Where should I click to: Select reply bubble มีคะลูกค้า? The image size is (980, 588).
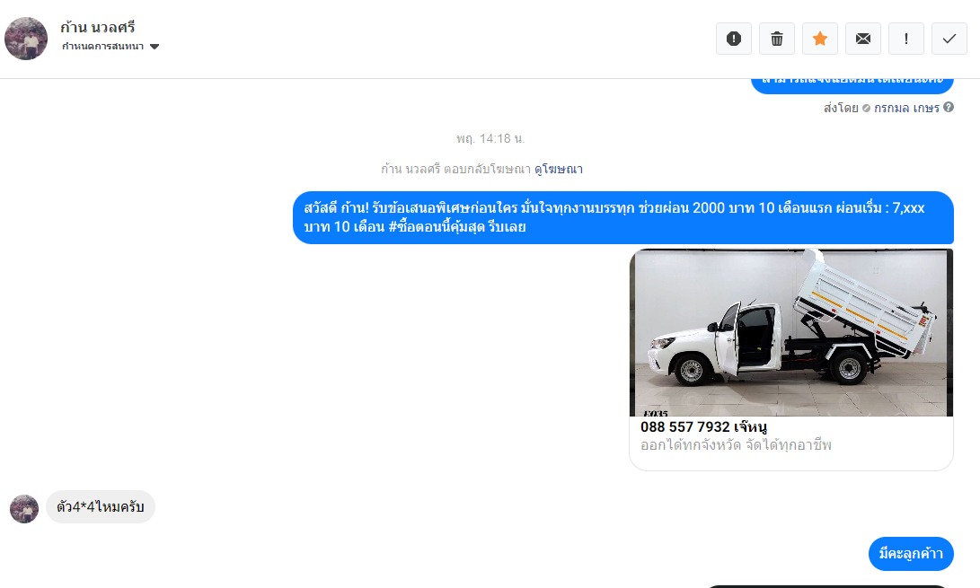[x=911, y=554]
